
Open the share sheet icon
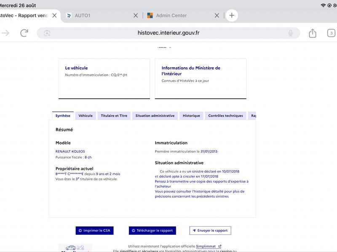(x=313, y=33)
